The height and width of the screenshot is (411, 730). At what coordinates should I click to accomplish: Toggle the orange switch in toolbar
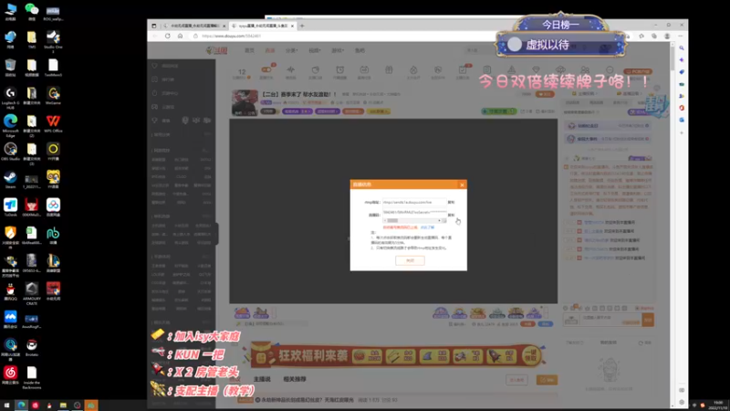pos(266,70)
